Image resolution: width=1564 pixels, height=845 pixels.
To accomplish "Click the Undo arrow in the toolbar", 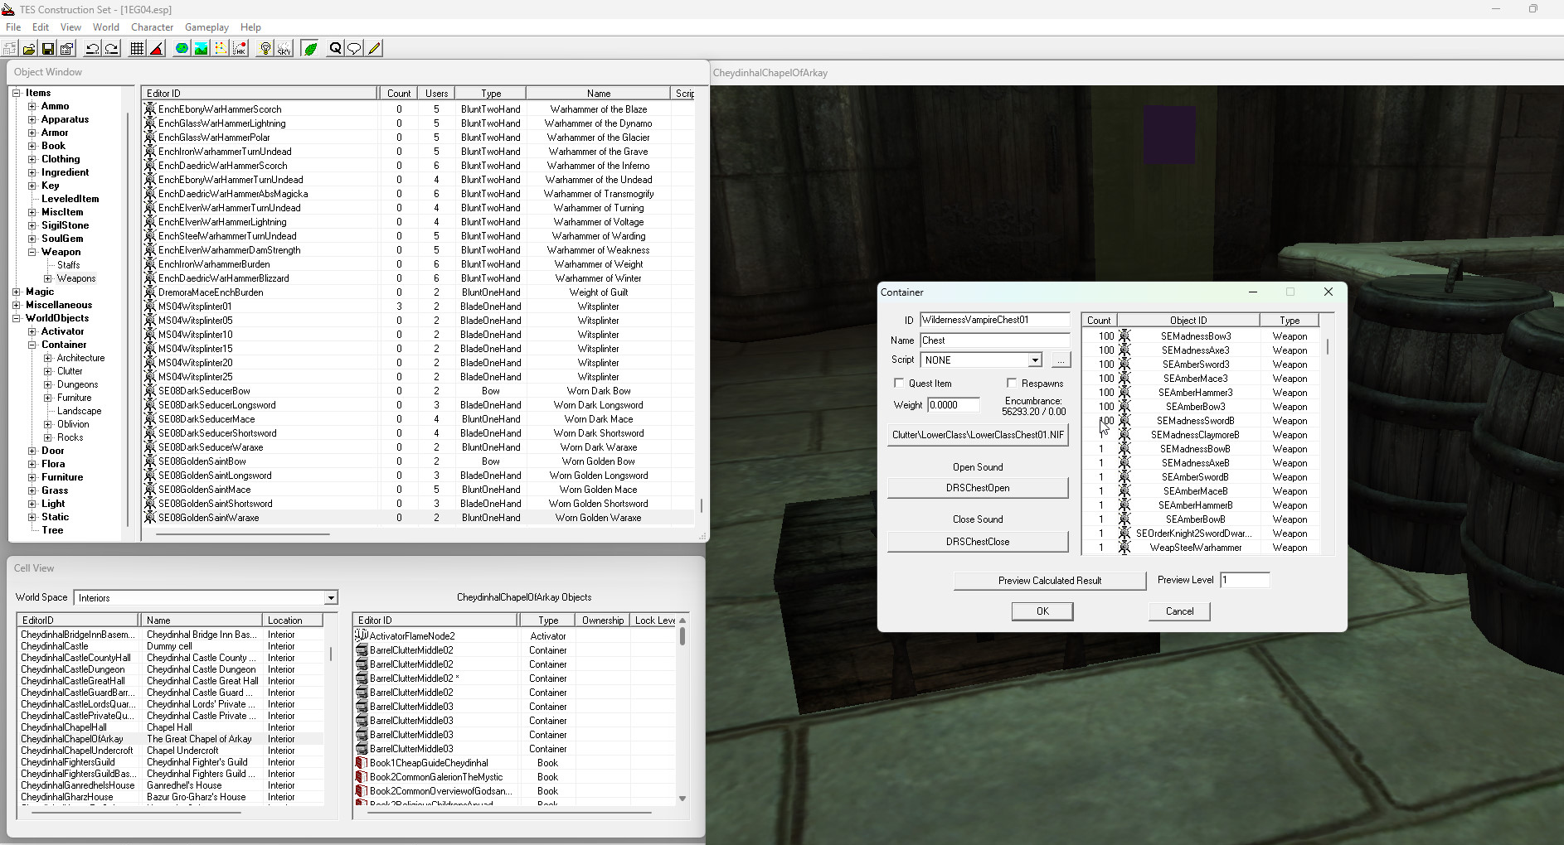I will [92, 49].
